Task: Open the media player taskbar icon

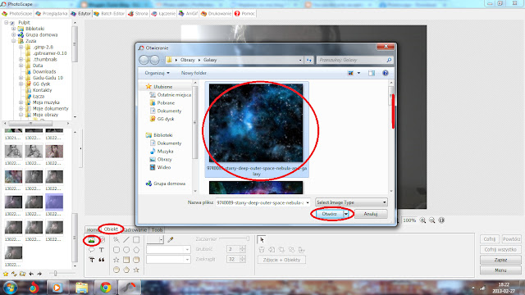Action: tap(57, 288)
